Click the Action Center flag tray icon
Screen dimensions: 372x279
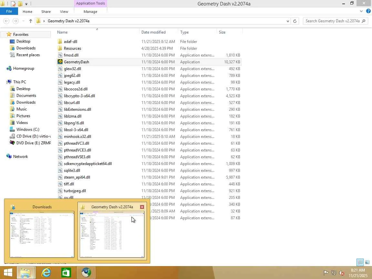coord(326,273)
